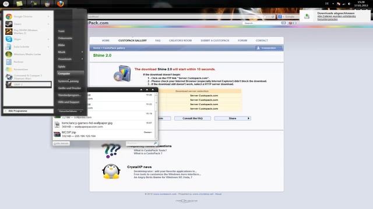373x209 pixels.
Task: Open the highlighted GIMP 2 entry
Action: pyautogui.click(x=29, y=84)
